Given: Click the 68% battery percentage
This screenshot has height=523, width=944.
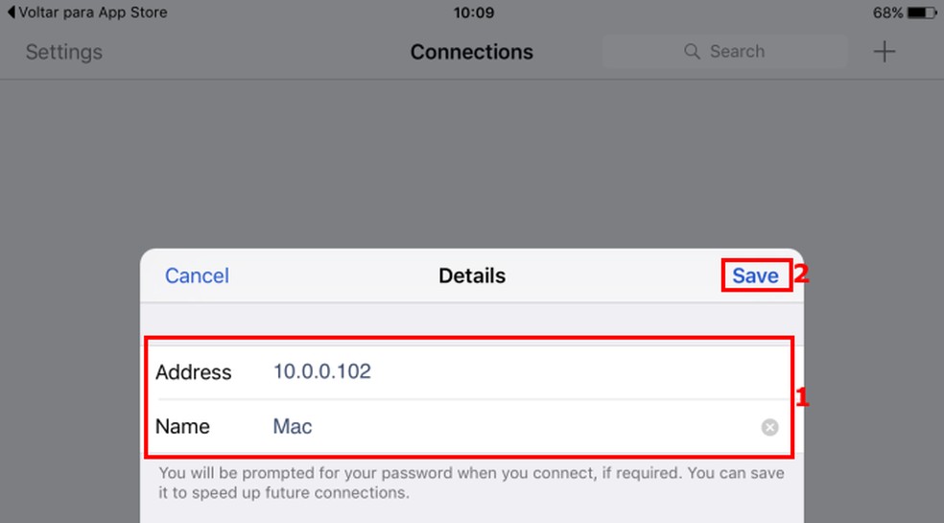Looking at the screenshot, I should coord(887,13).
